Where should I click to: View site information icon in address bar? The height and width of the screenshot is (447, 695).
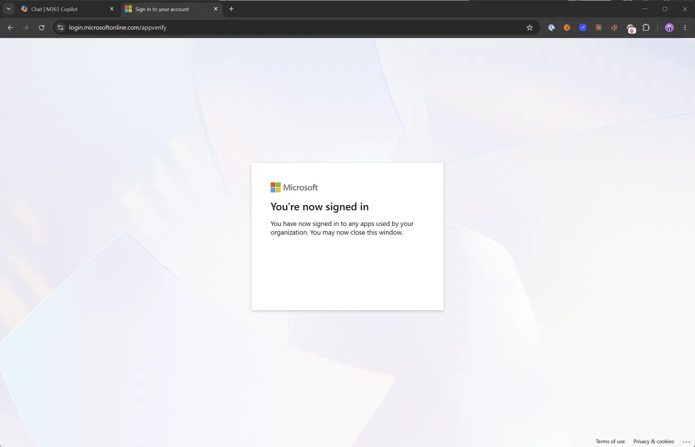61,28
